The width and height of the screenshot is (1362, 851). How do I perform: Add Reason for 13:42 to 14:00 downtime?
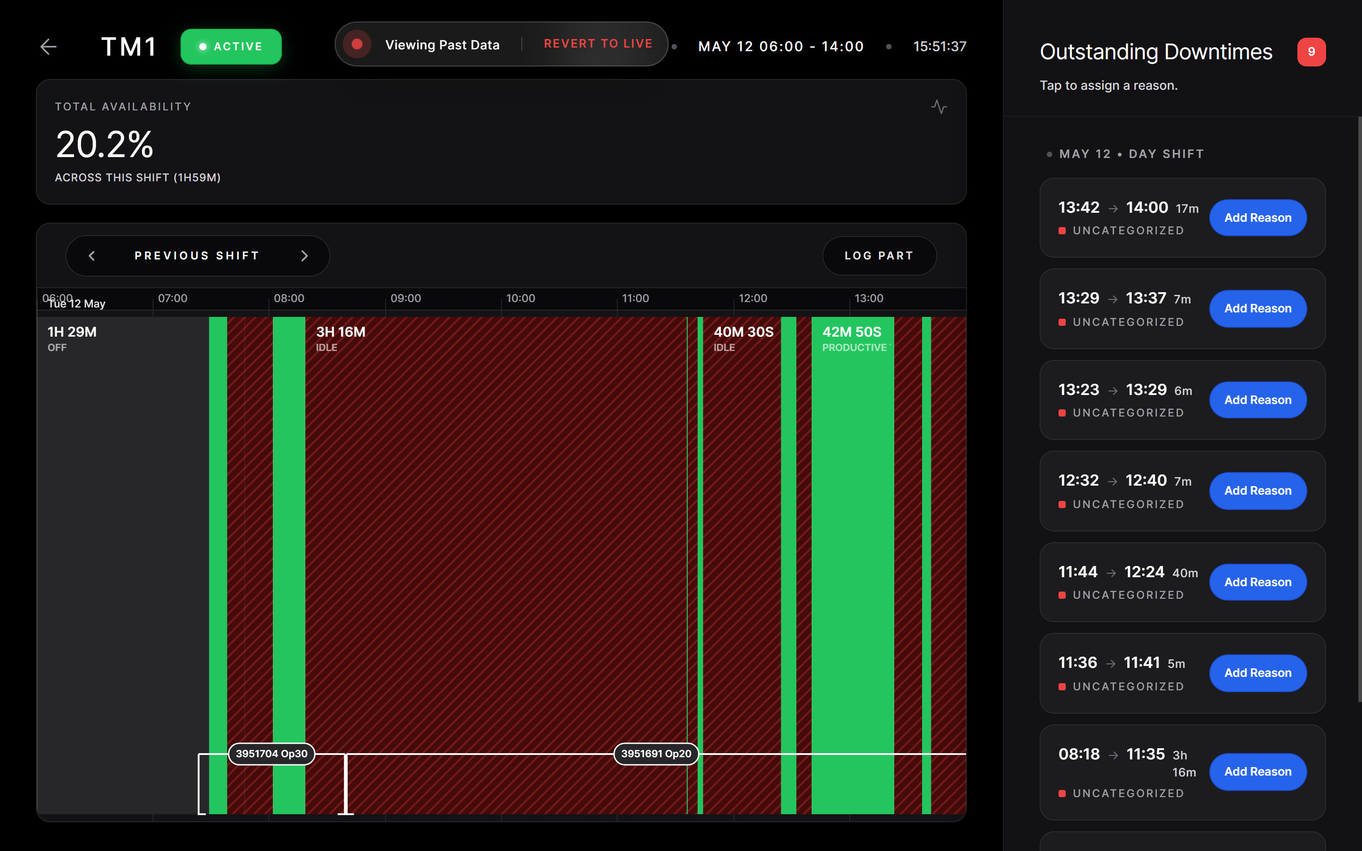point(1257,218)
